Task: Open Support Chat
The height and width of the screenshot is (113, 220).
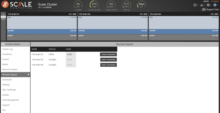Action: pos(210,9)
